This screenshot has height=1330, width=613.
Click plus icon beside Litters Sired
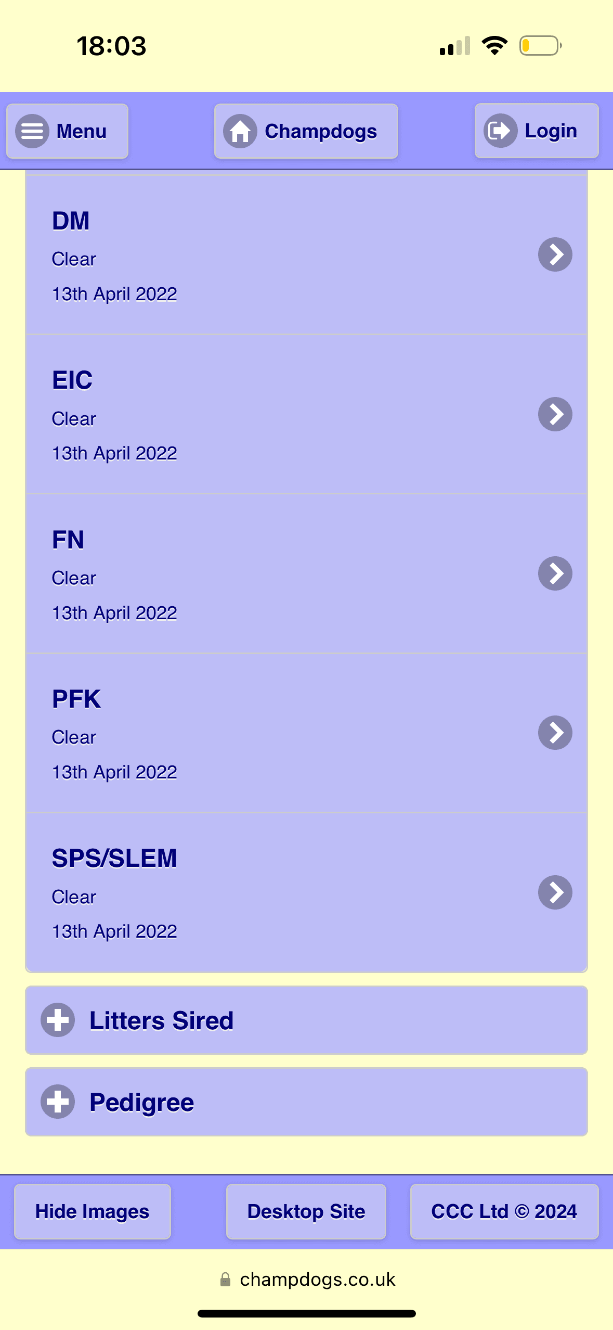coord(58,1020)
